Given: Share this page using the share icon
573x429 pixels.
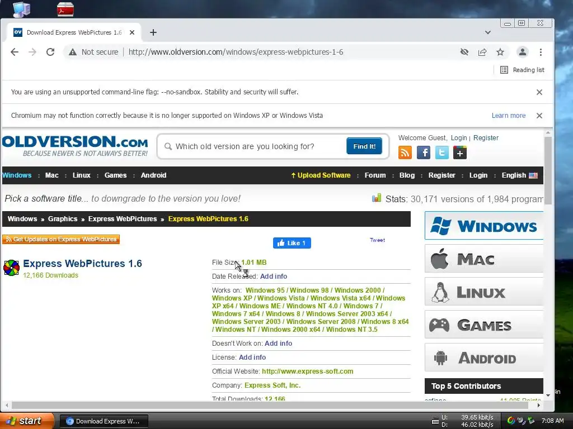Looking at the screenshot, I should pos(482,52).
